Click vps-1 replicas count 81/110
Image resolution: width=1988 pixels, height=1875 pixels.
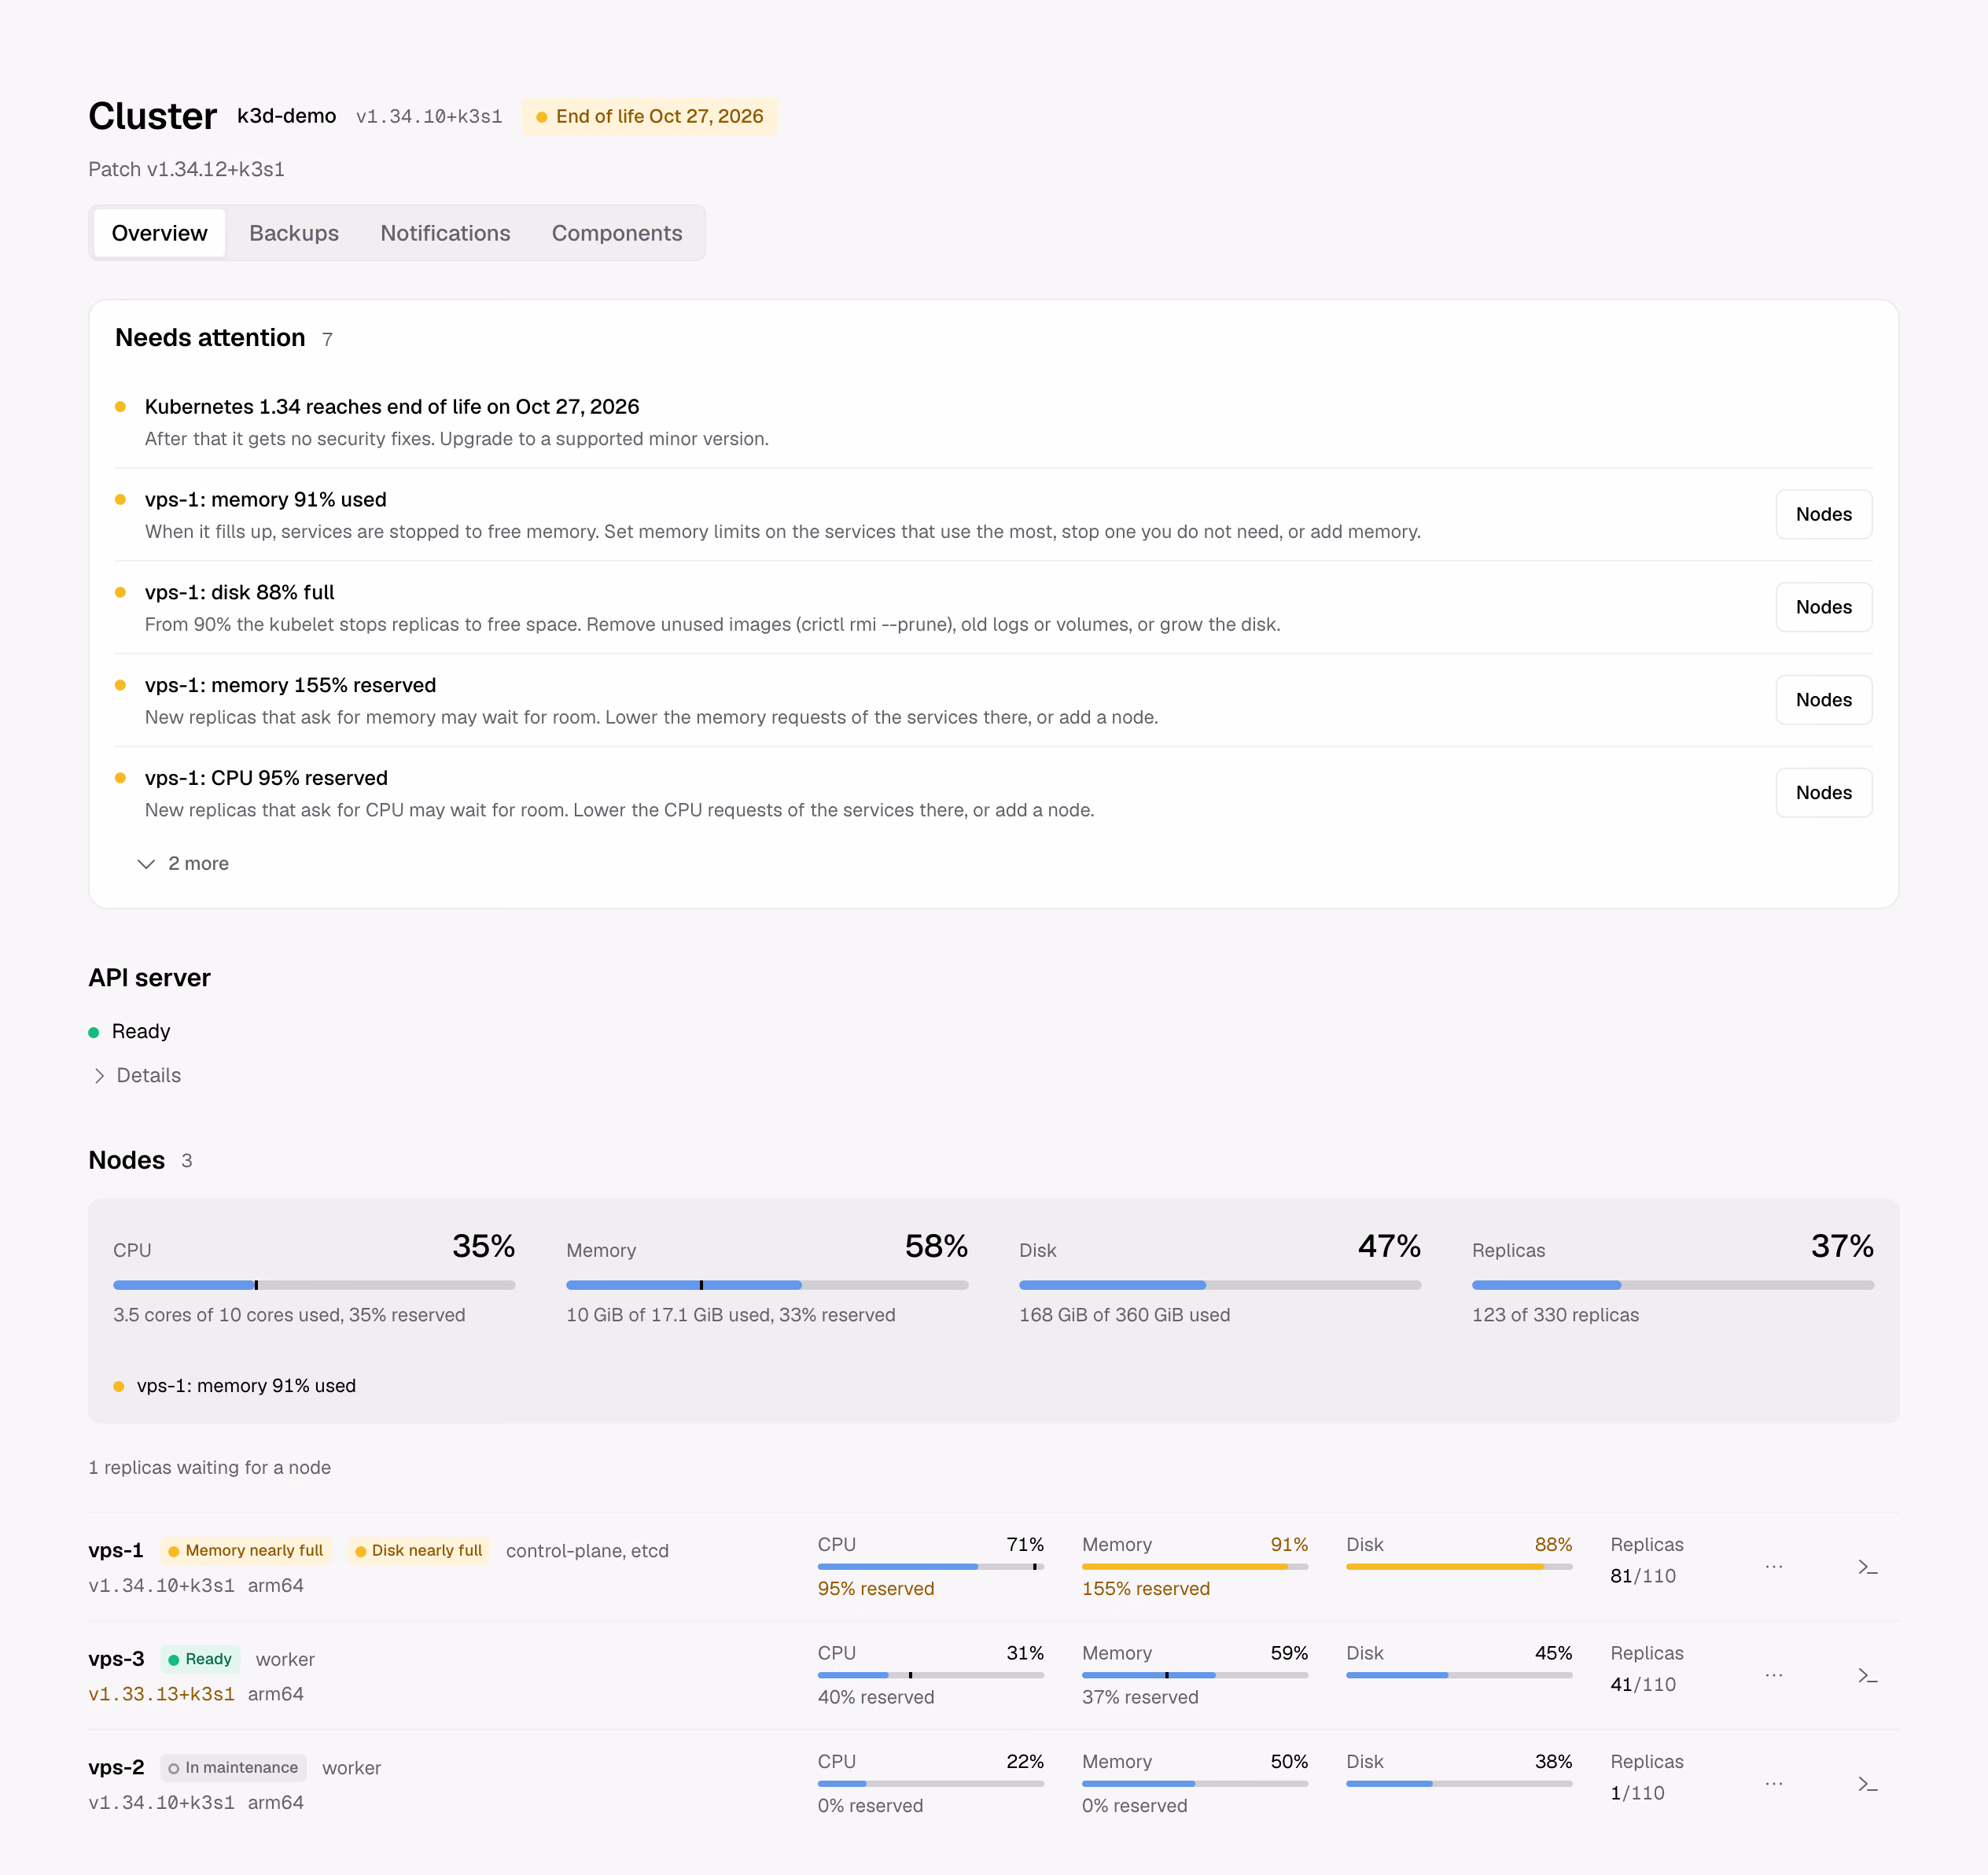[1643, 1576]
